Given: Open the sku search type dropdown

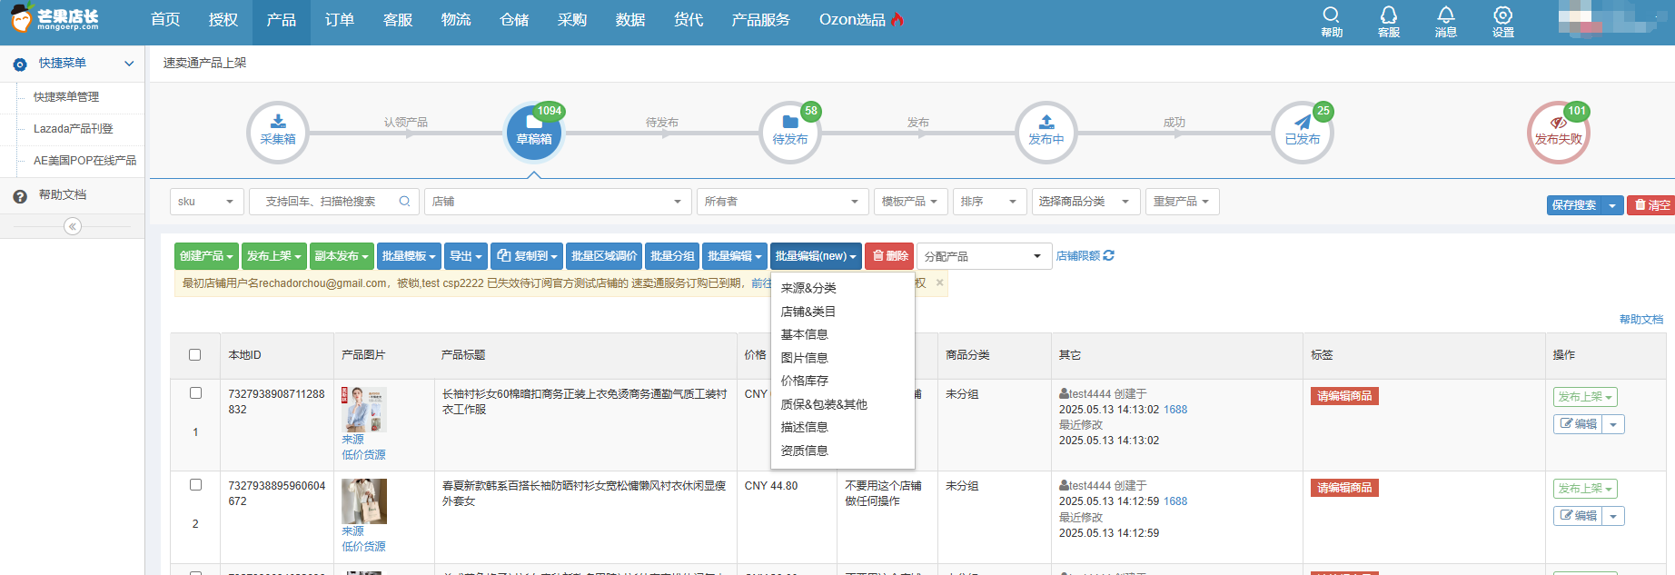Looking at the screenshot, I should pyautogui.click(x=207, y=202).
